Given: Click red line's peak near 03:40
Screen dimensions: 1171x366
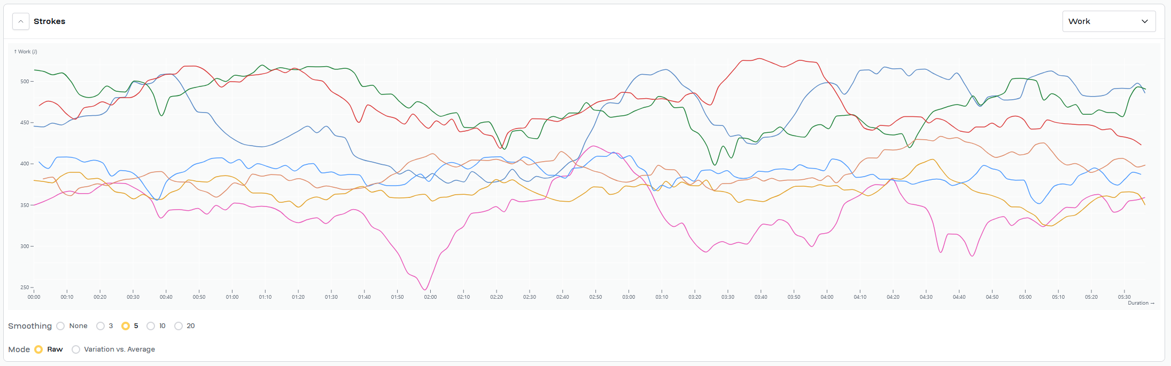Looking at the screenshot, I should [x=759, y=58].
